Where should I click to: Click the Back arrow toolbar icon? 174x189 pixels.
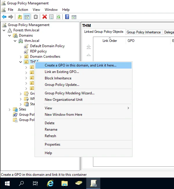click(x=4, y=17)
